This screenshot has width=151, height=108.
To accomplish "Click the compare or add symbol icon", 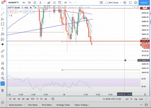I will pos(35,3).
